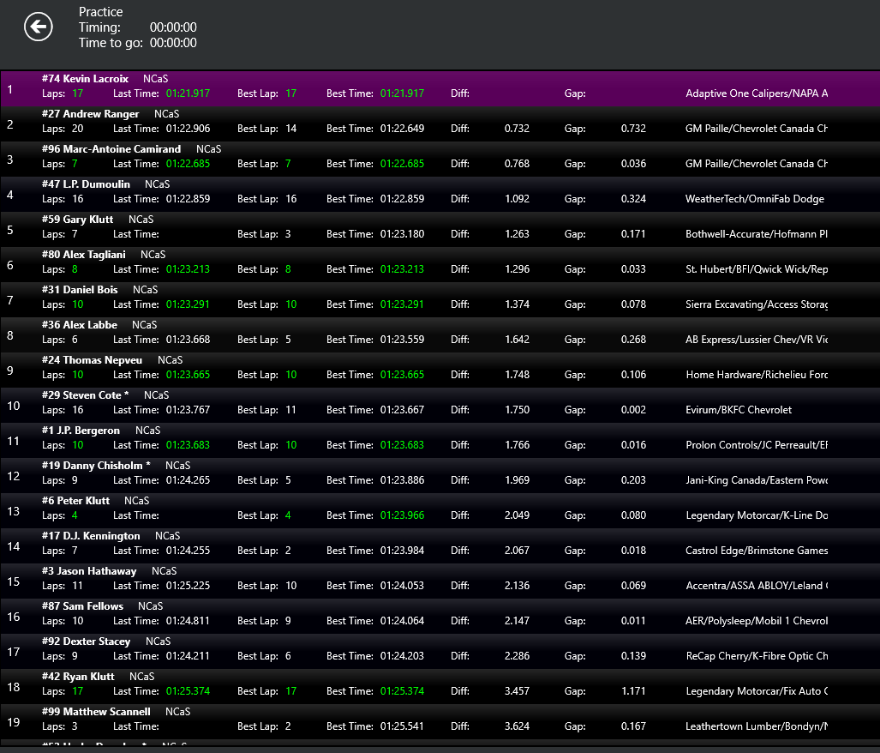Select #6 Peter Klutt name

(75, 501)
